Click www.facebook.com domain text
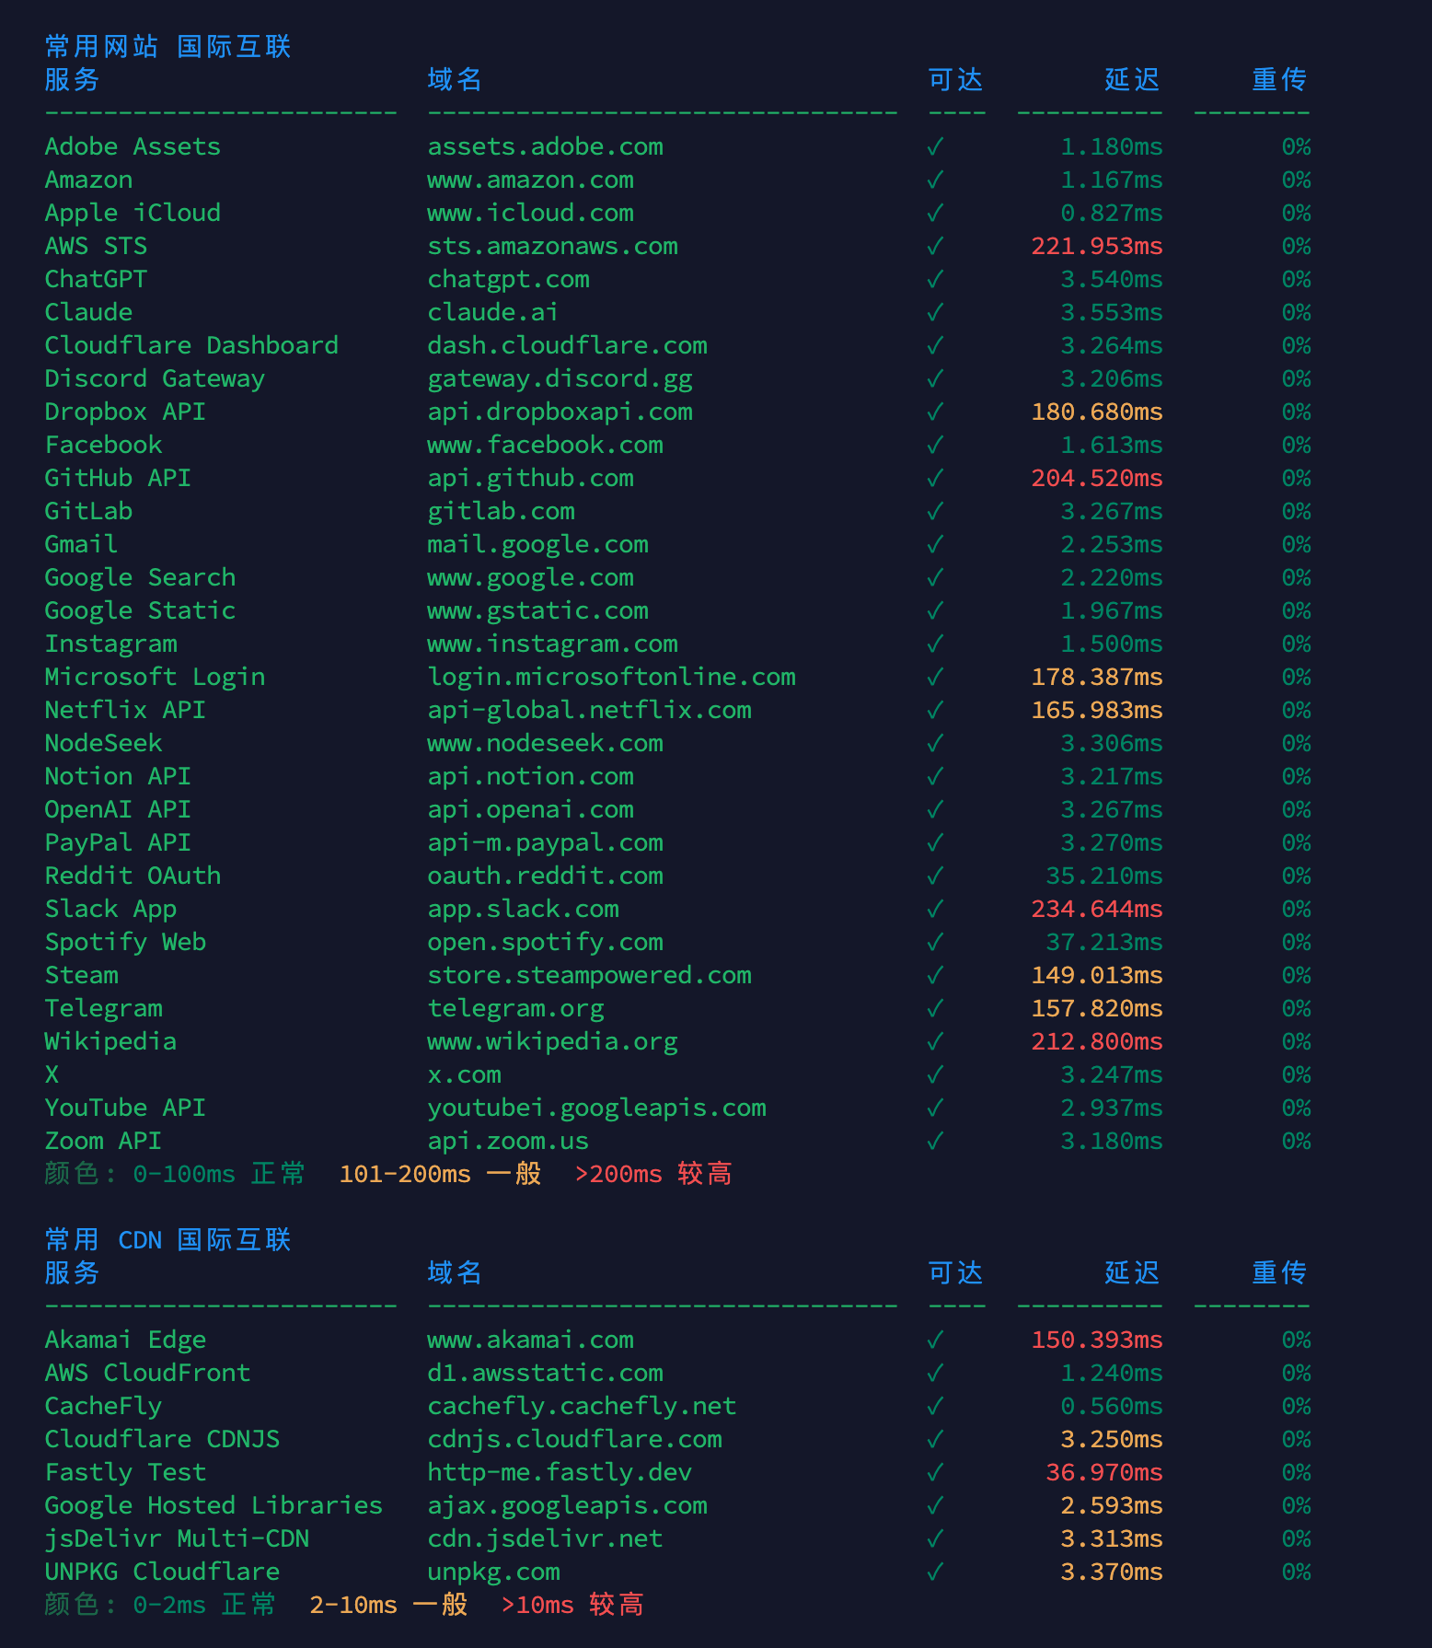This screenshot has height=1648, width=1432. tap(545, 445)
